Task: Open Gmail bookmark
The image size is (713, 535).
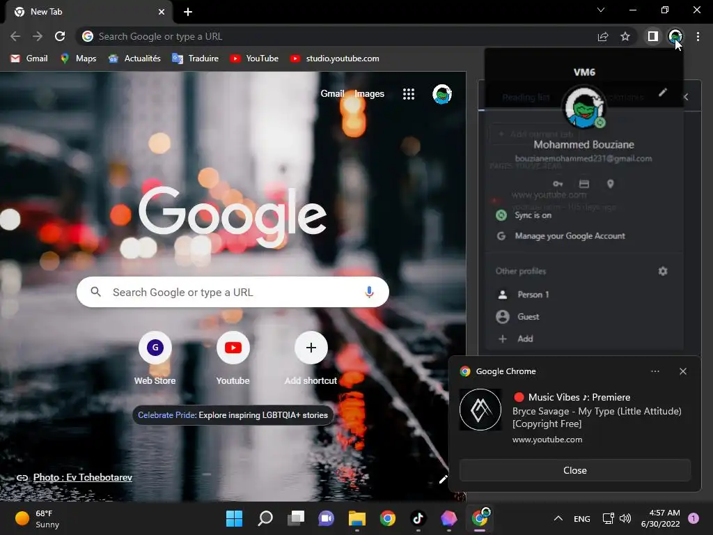Action: [29, 59]
